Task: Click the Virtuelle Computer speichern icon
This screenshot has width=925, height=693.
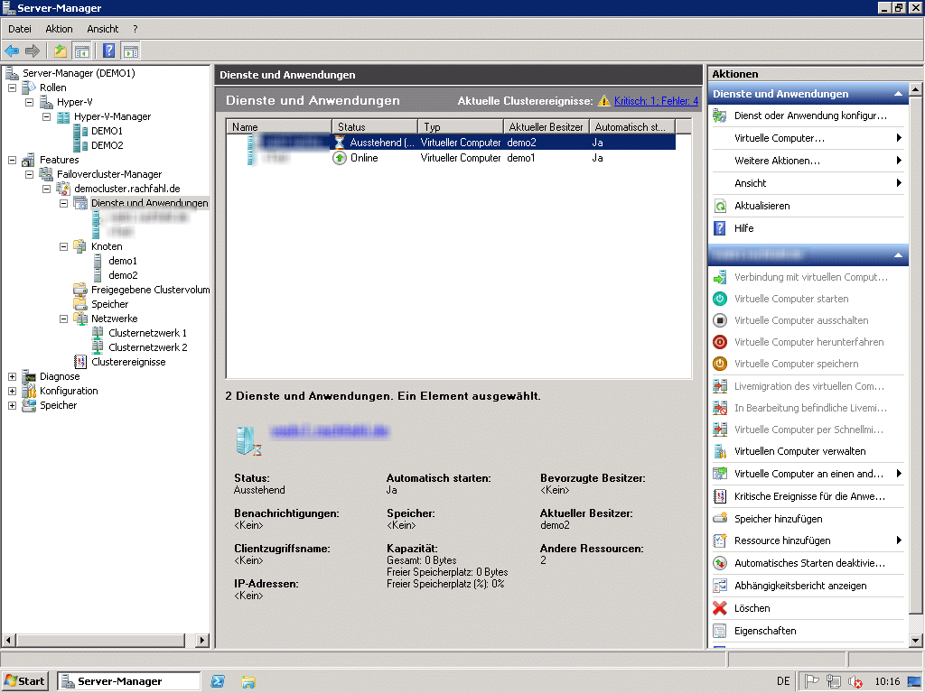Action: point(720,364)
